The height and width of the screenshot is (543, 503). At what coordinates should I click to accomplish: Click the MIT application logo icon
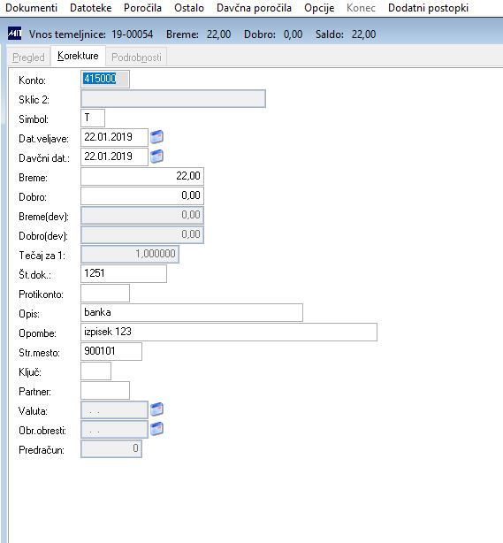pyautogui.click(x=14, y=34)
